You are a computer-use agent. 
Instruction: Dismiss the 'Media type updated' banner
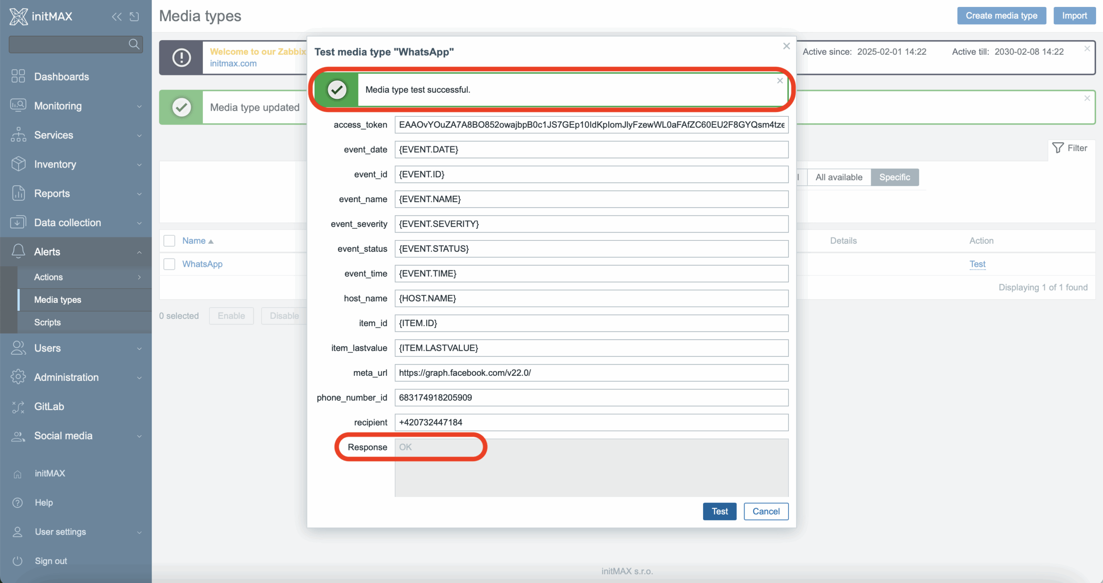coord(1087,98)
